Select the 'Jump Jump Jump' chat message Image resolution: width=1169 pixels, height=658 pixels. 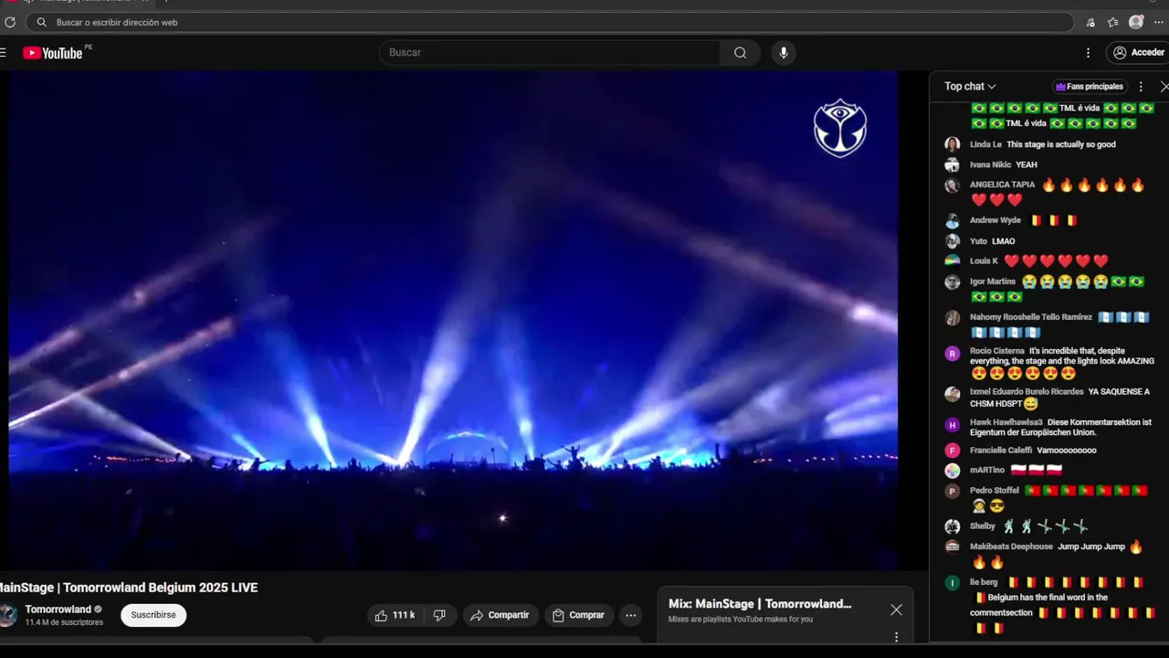(1091, 547)
